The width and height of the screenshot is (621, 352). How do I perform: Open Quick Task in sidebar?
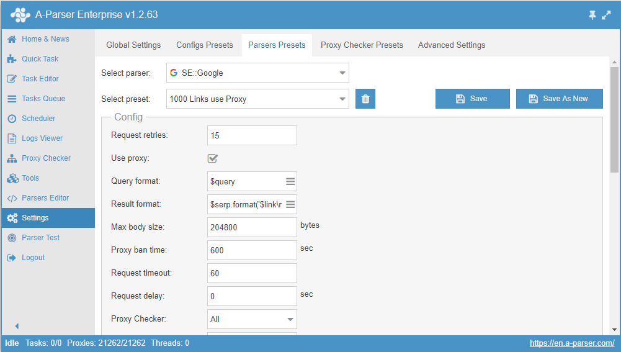48,58
